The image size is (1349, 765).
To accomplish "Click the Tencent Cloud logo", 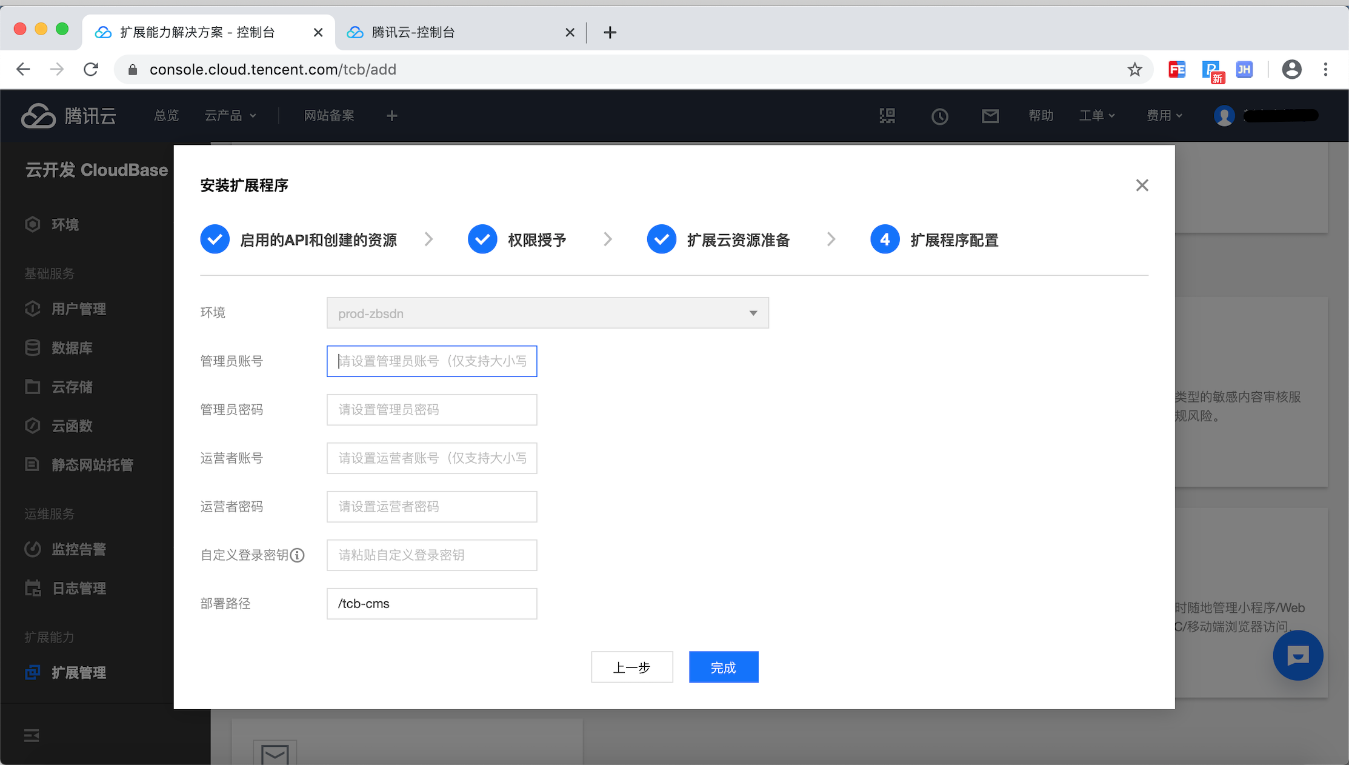I will (x=68, y=116).
